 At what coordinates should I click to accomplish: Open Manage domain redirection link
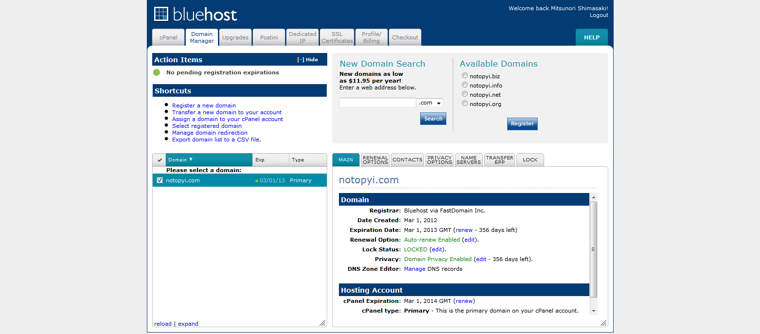click(210, 133)
